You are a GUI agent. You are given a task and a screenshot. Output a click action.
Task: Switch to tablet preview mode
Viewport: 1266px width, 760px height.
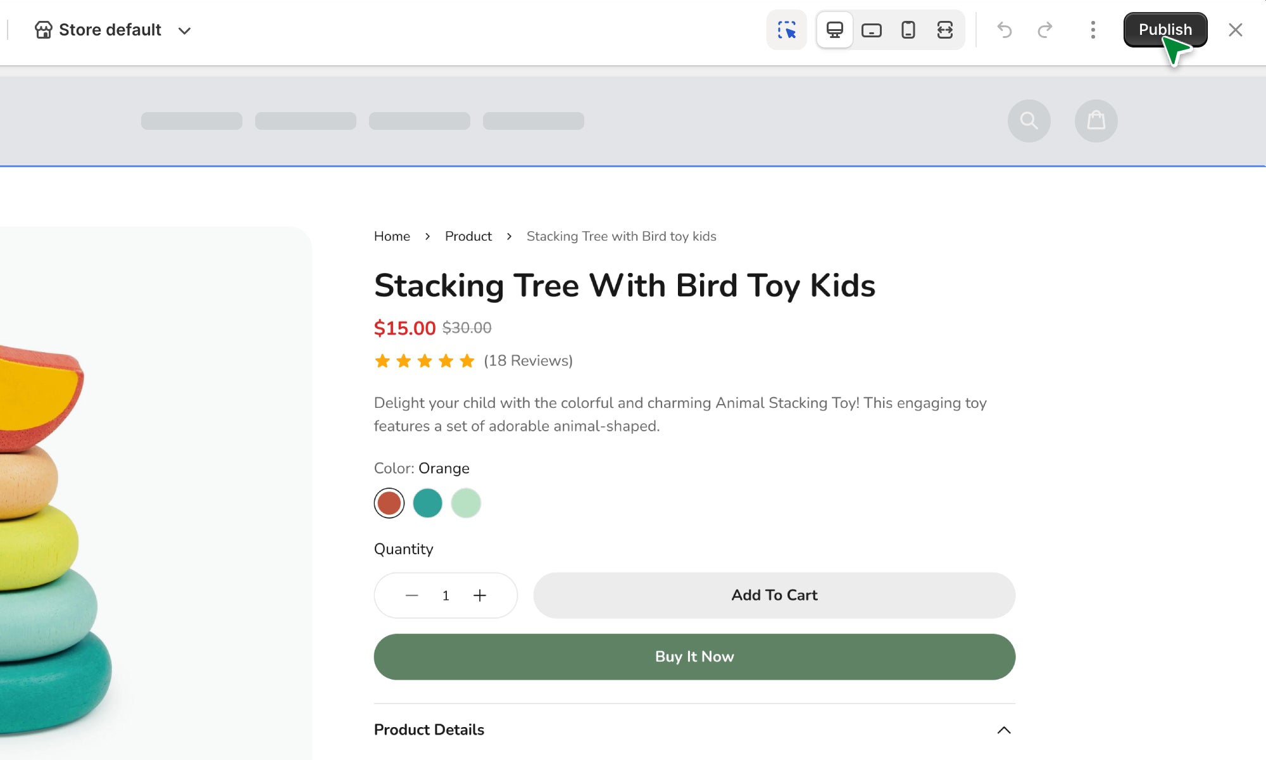871,30
